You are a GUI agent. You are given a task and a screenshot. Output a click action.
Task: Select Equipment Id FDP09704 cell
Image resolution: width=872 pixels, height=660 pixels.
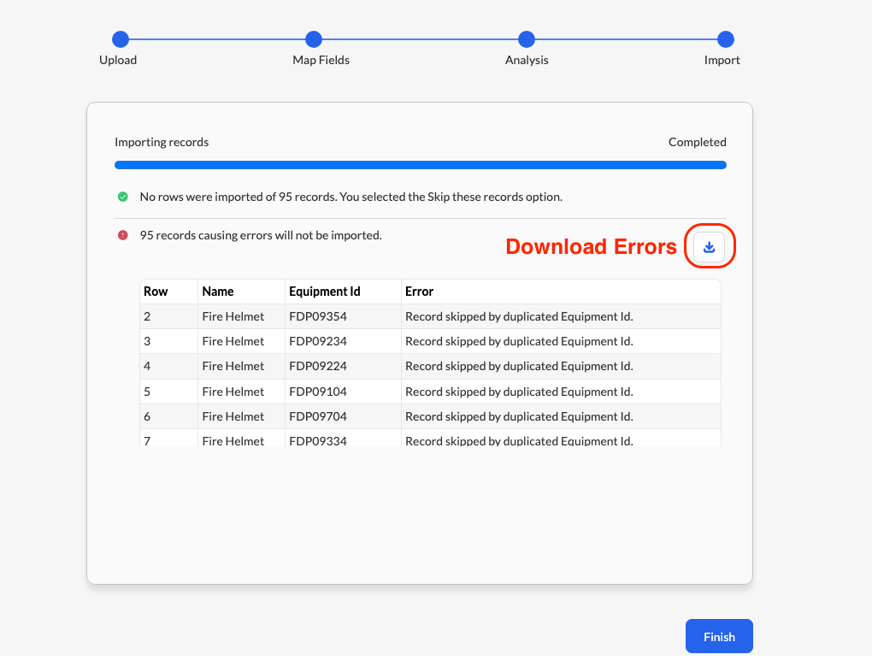(x=343, y=416)
